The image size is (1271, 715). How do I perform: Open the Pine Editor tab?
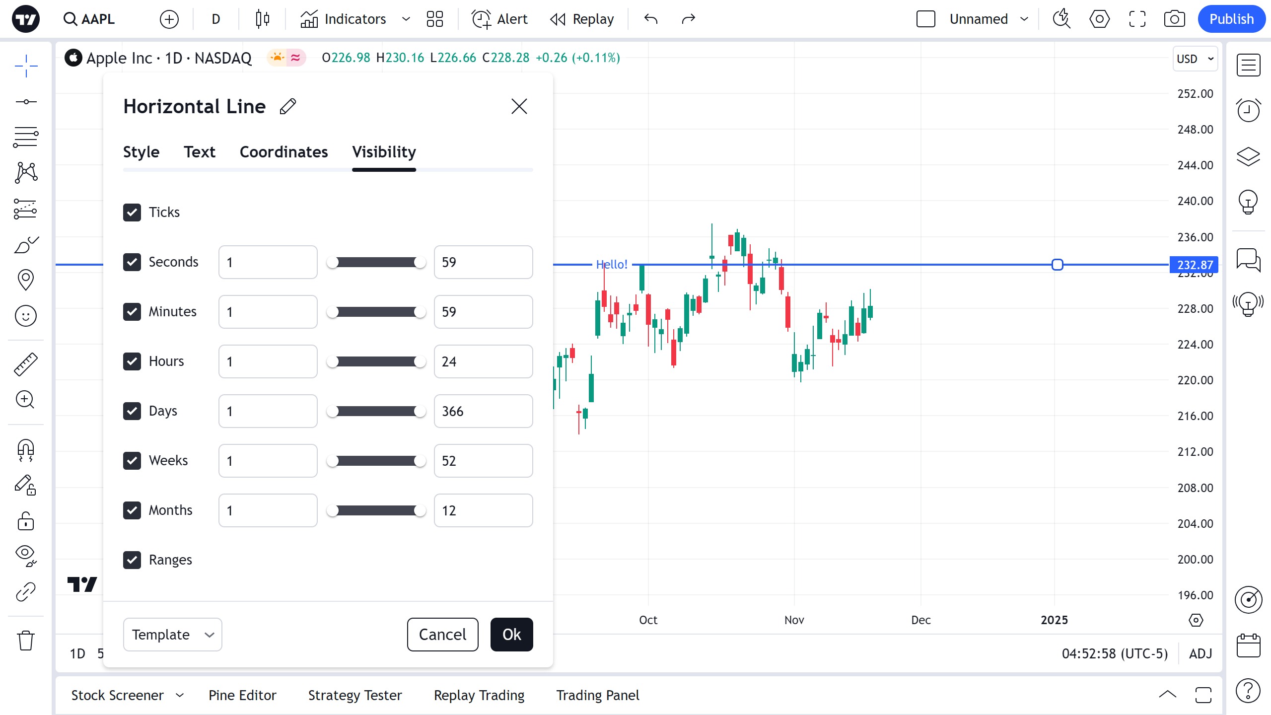click(x=242, y=695)
